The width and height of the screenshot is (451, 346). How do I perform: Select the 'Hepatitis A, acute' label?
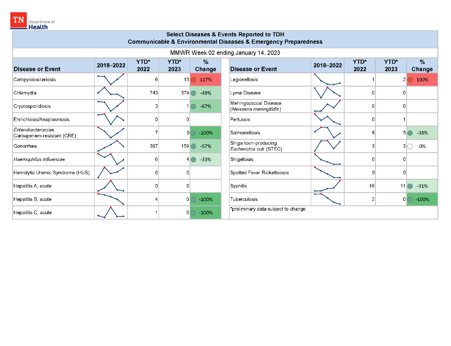pos(32,186)
